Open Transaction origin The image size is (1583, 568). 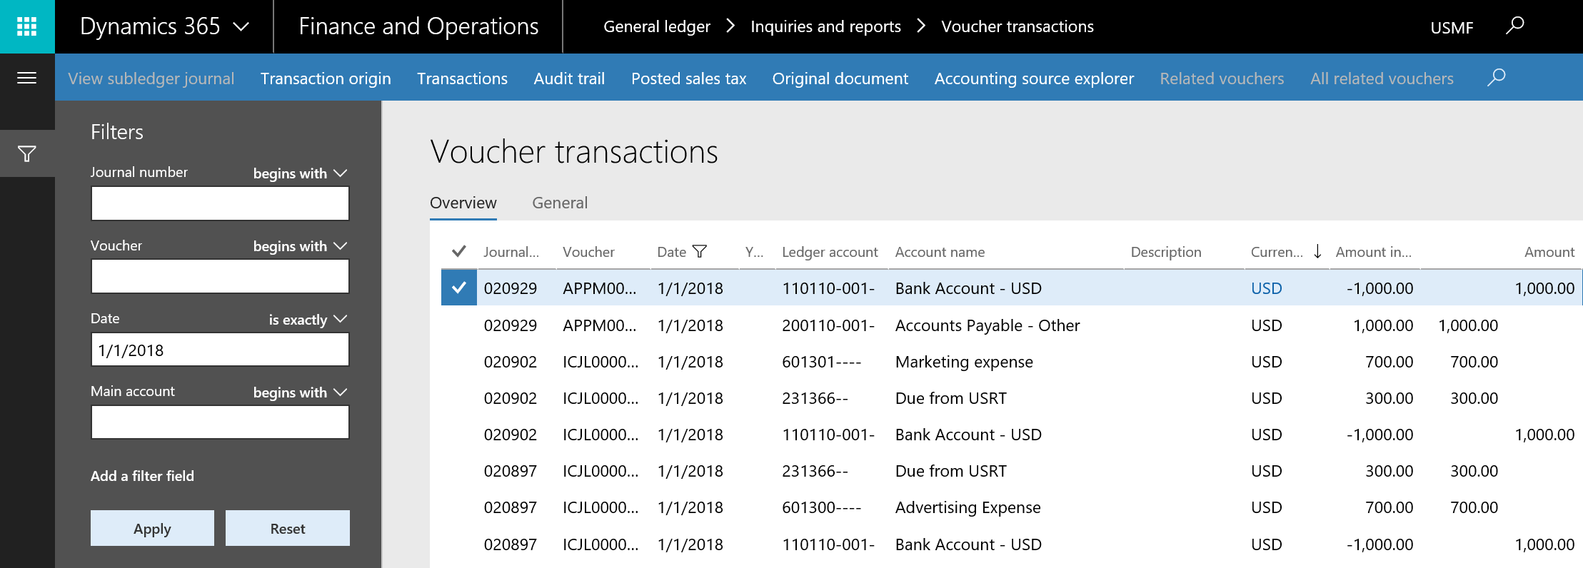point(326,78)
